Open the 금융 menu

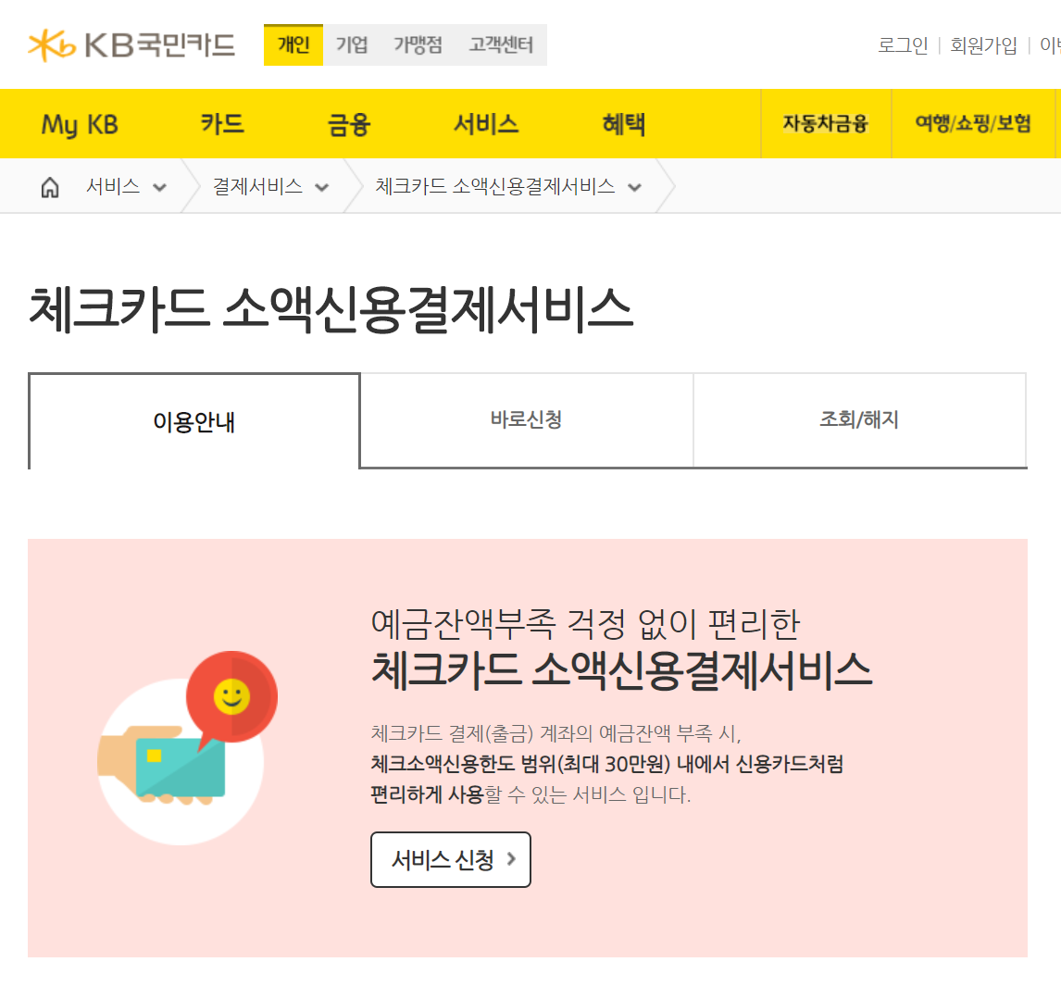tap(349, 124)
